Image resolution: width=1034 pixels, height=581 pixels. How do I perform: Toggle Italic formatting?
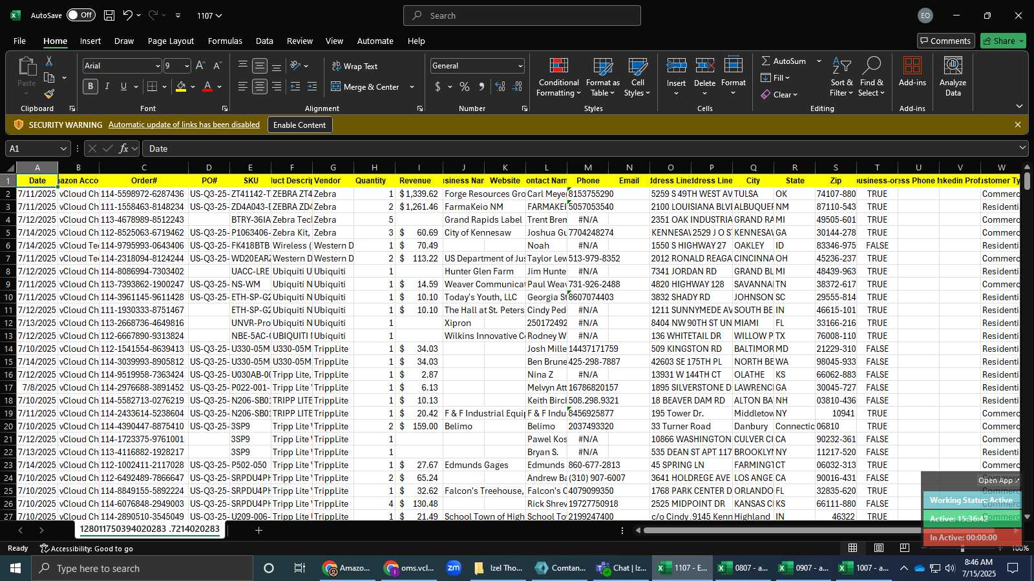pos(107,87)
